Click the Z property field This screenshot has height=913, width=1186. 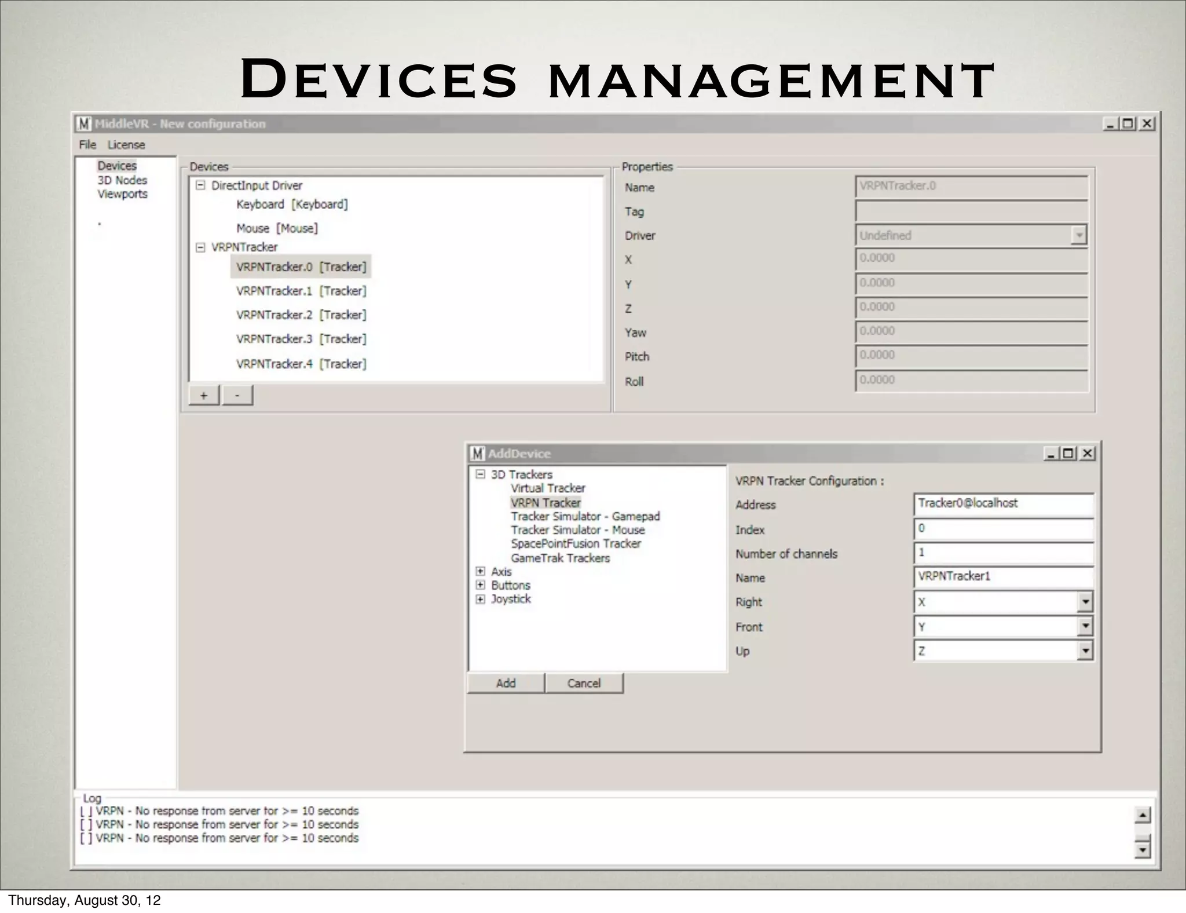tap(971, 308)
